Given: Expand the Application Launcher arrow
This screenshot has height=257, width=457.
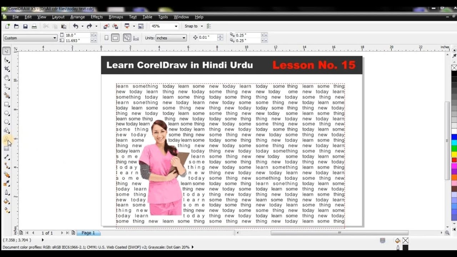Looking at the screenshot, I should [134, 26].
